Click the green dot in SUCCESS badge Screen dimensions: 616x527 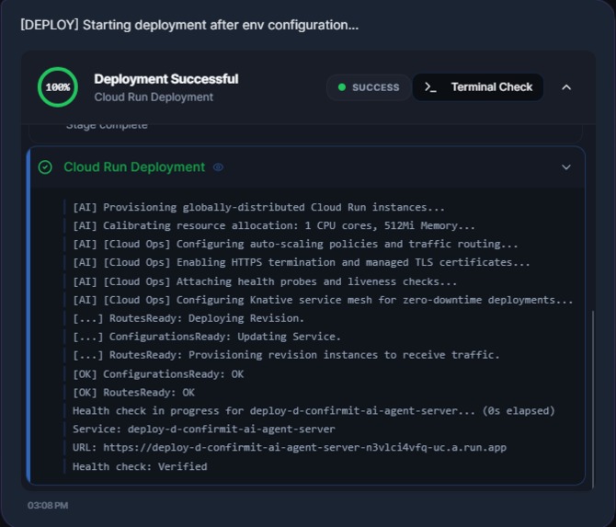click(342, 87)
